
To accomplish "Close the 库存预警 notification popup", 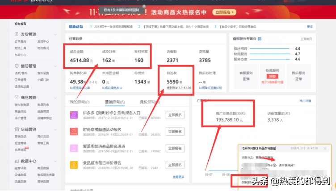I will point(325,148).
